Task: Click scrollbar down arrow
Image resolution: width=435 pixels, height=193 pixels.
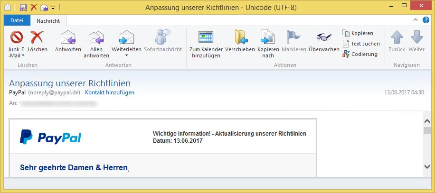Action: (x=427, y=166)
